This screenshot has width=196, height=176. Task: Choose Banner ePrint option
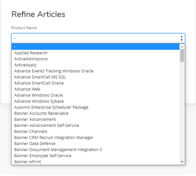pos(95,162)
